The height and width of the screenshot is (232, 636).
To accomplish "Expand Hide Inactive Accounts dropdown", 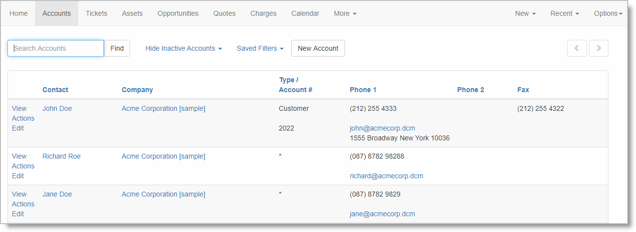I will pyautogui.click(x=183, y=48).
